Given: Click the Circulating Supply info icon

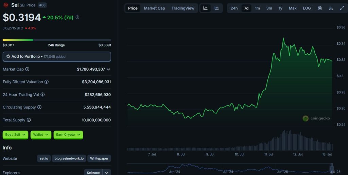Looking at the screenshot, I should [39, 107].
